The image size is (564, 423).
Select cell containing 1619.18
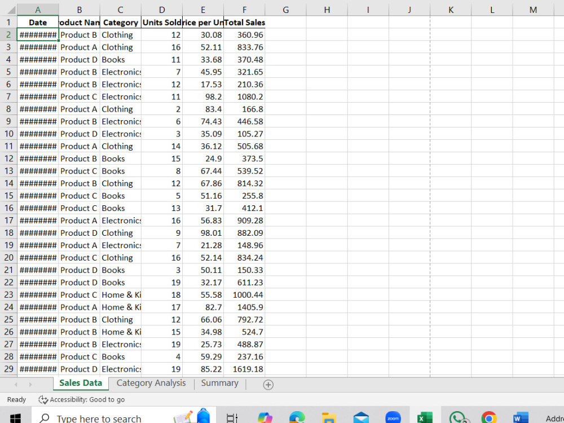coord(244,369)
